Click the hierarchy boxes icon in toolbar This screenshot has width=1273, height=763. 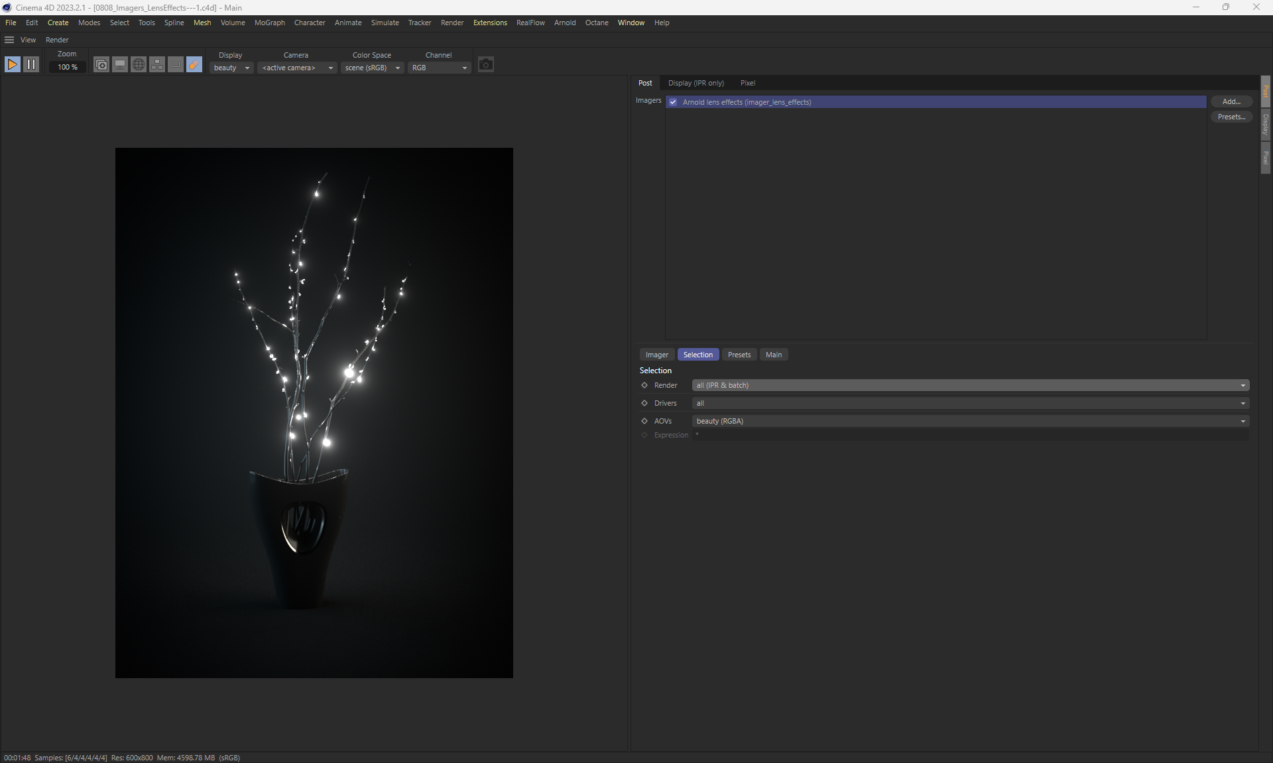coord(157,64)
